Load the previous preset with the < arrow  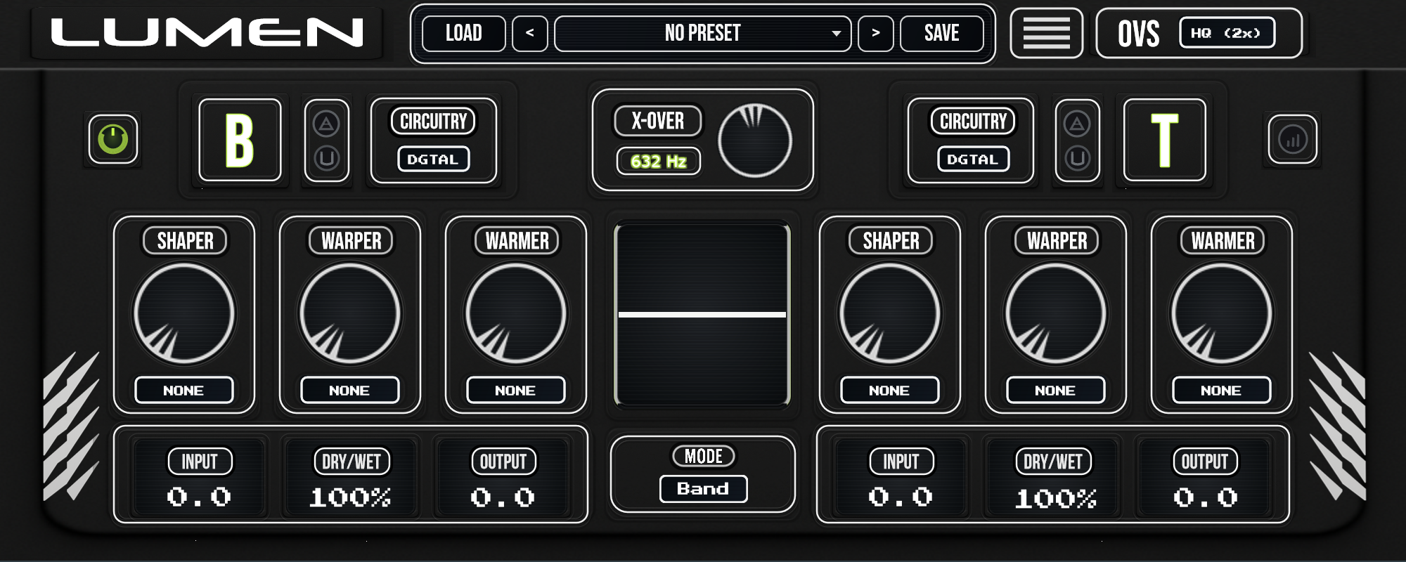click(530, 33)
